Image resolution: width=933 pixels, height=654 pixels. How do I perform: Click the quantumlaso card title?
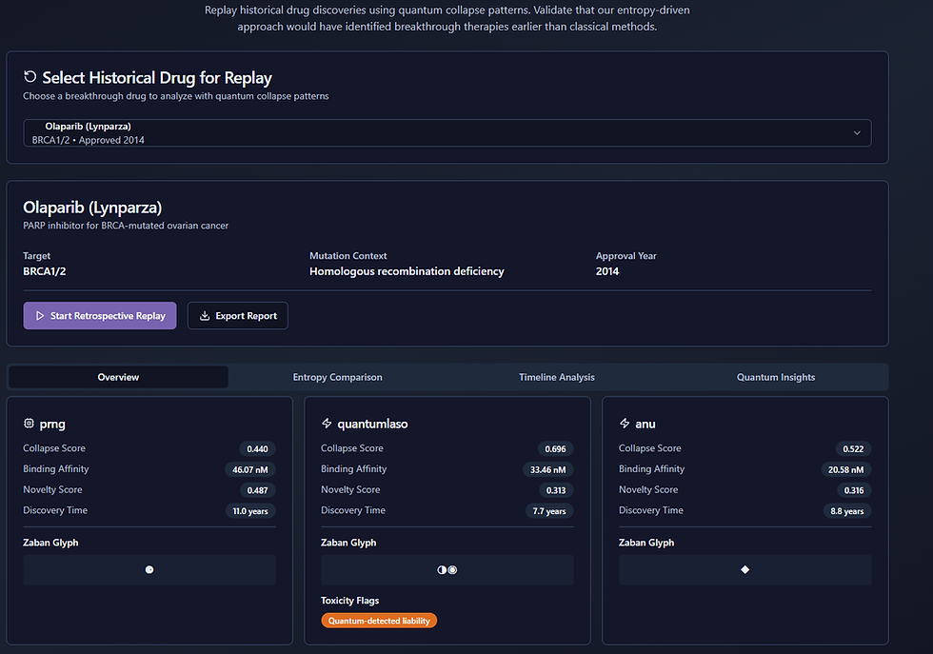coord(372,424)
